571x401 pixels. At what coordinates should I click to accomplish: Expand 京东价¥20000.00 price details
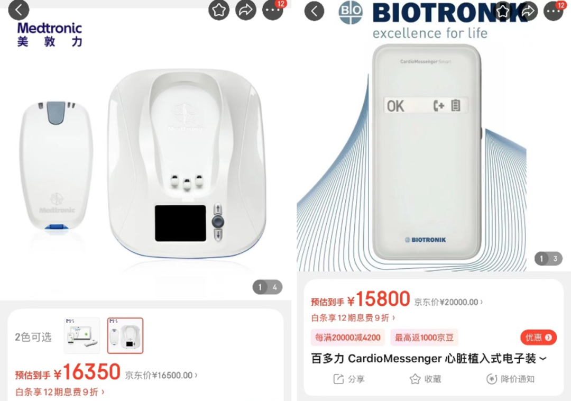449,302
